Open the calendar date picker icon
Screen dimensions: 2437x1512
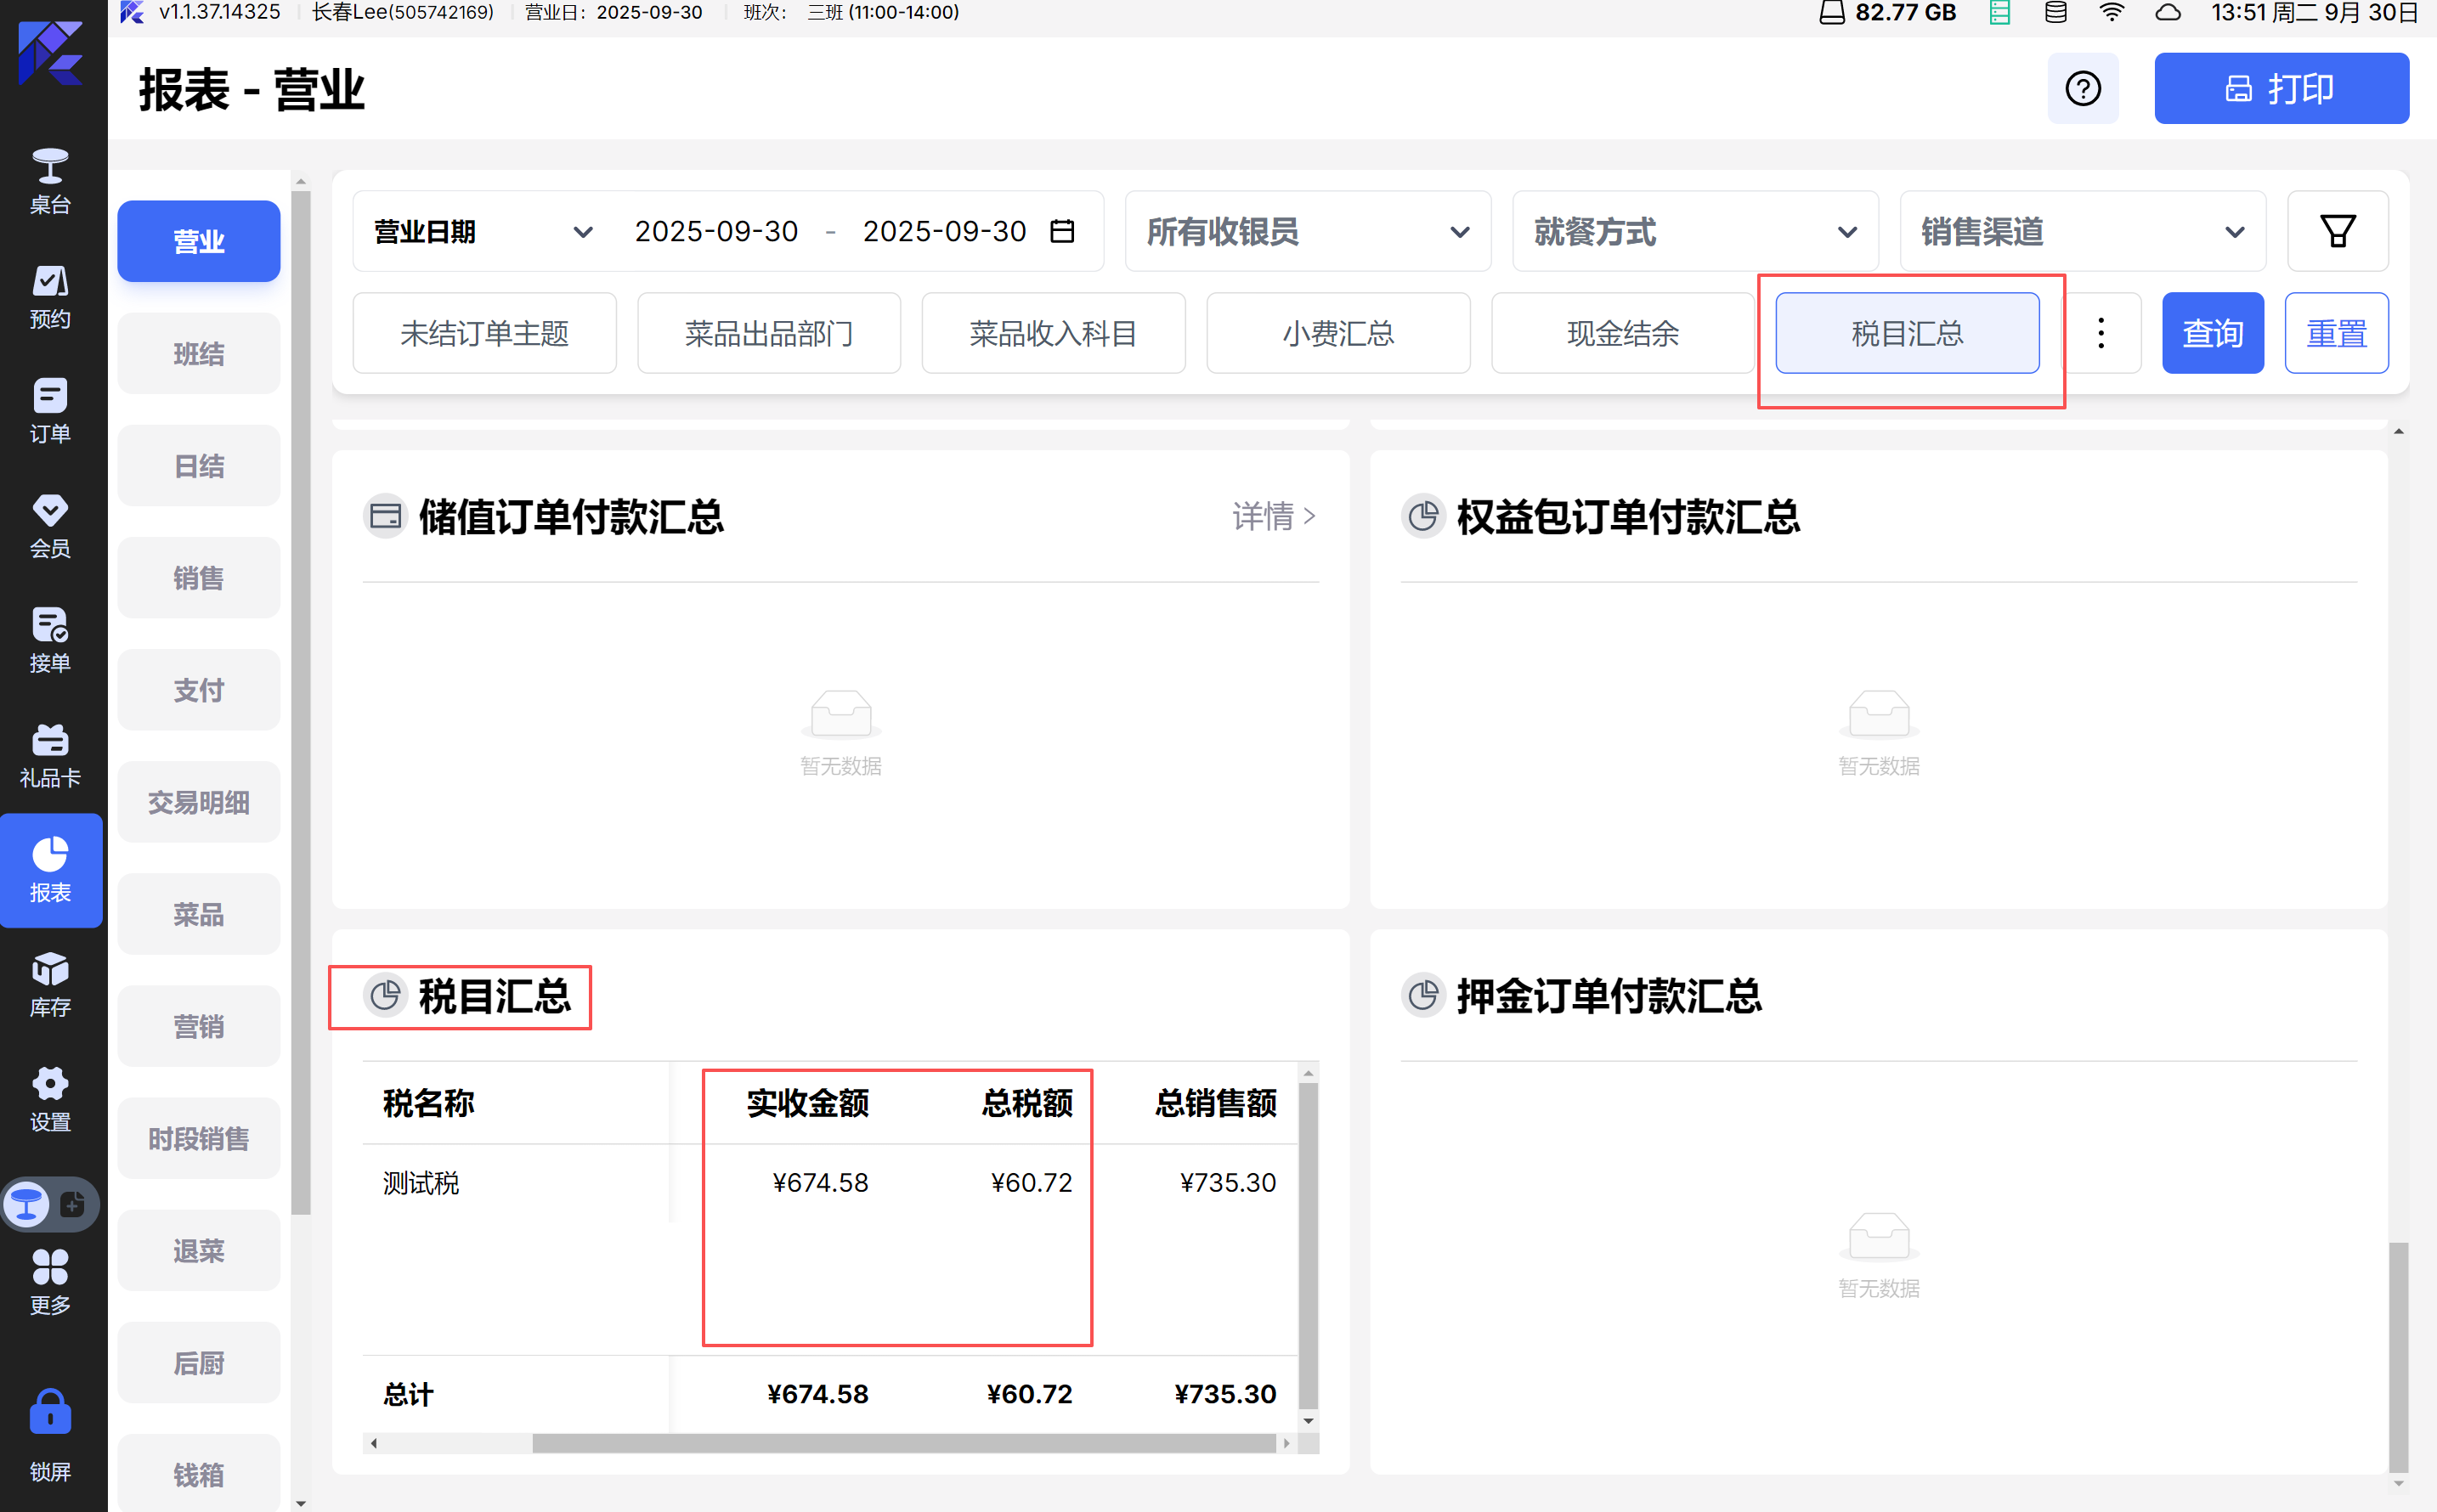click(1061, 231)
